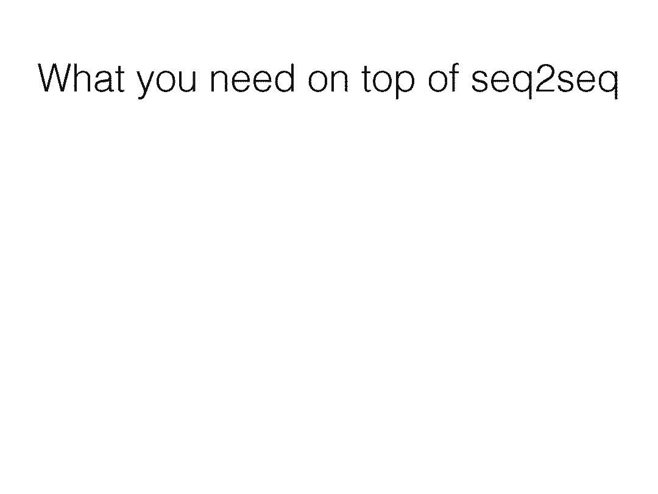The height and width of the screenshot is (494, 658).
Task: Click the letter "y" in "you"
Action: tap(145, 83)
